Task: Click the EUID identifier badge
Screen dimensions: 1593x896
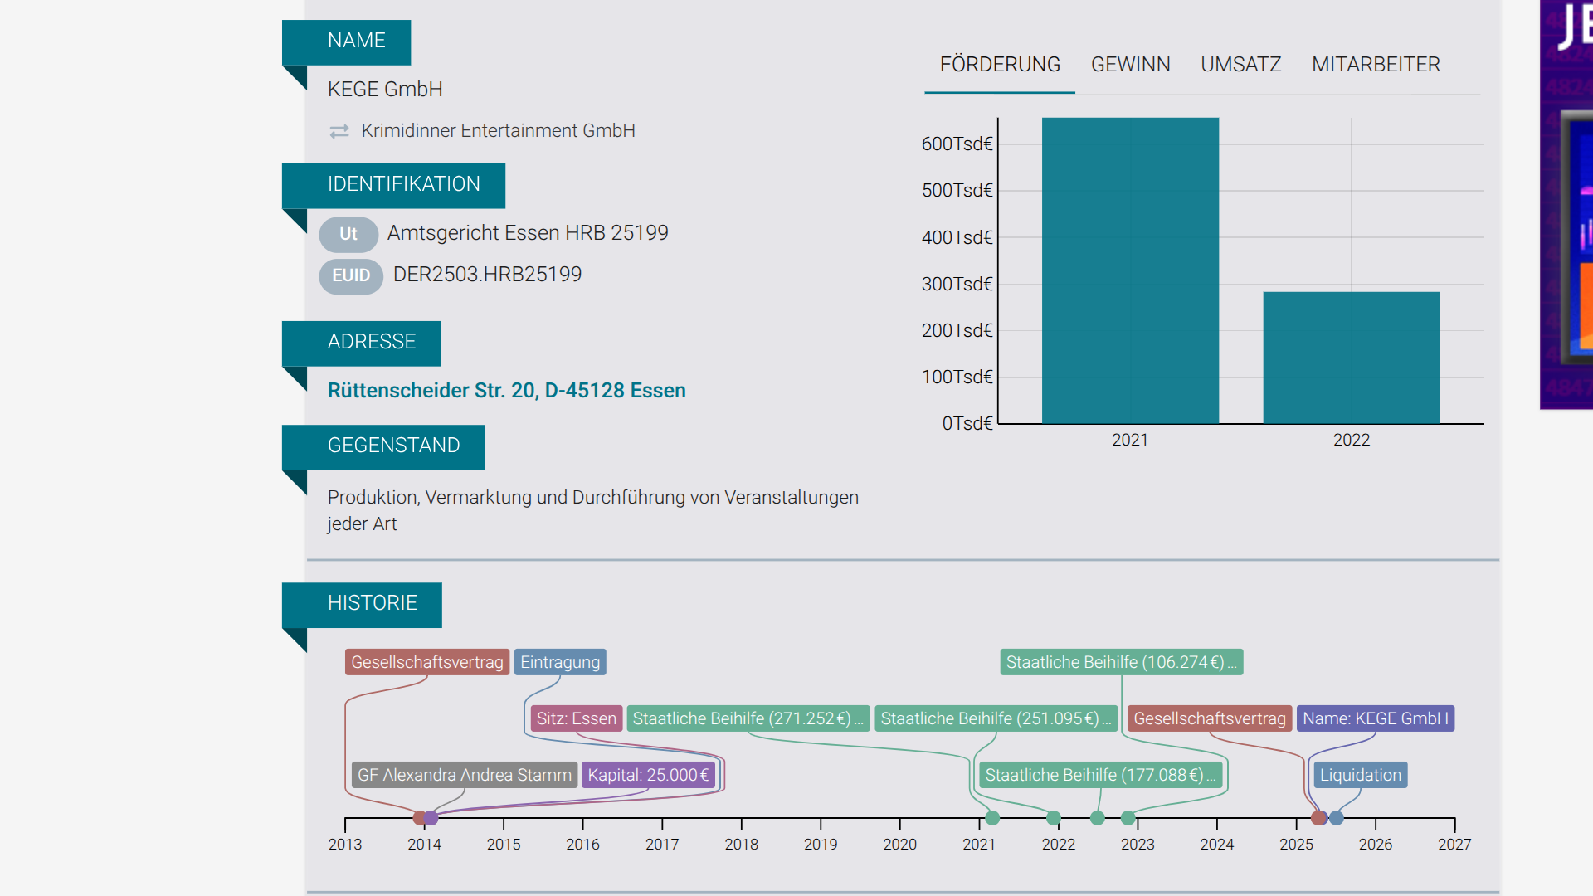Action: click(x=351, y=275)
